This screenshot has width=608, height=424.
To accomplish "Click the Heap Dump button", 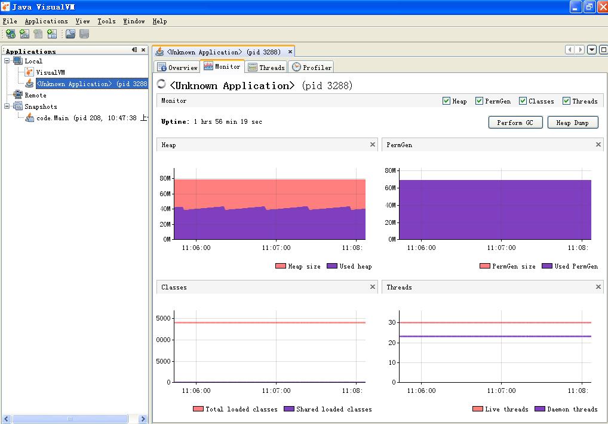I will point(573,123).
